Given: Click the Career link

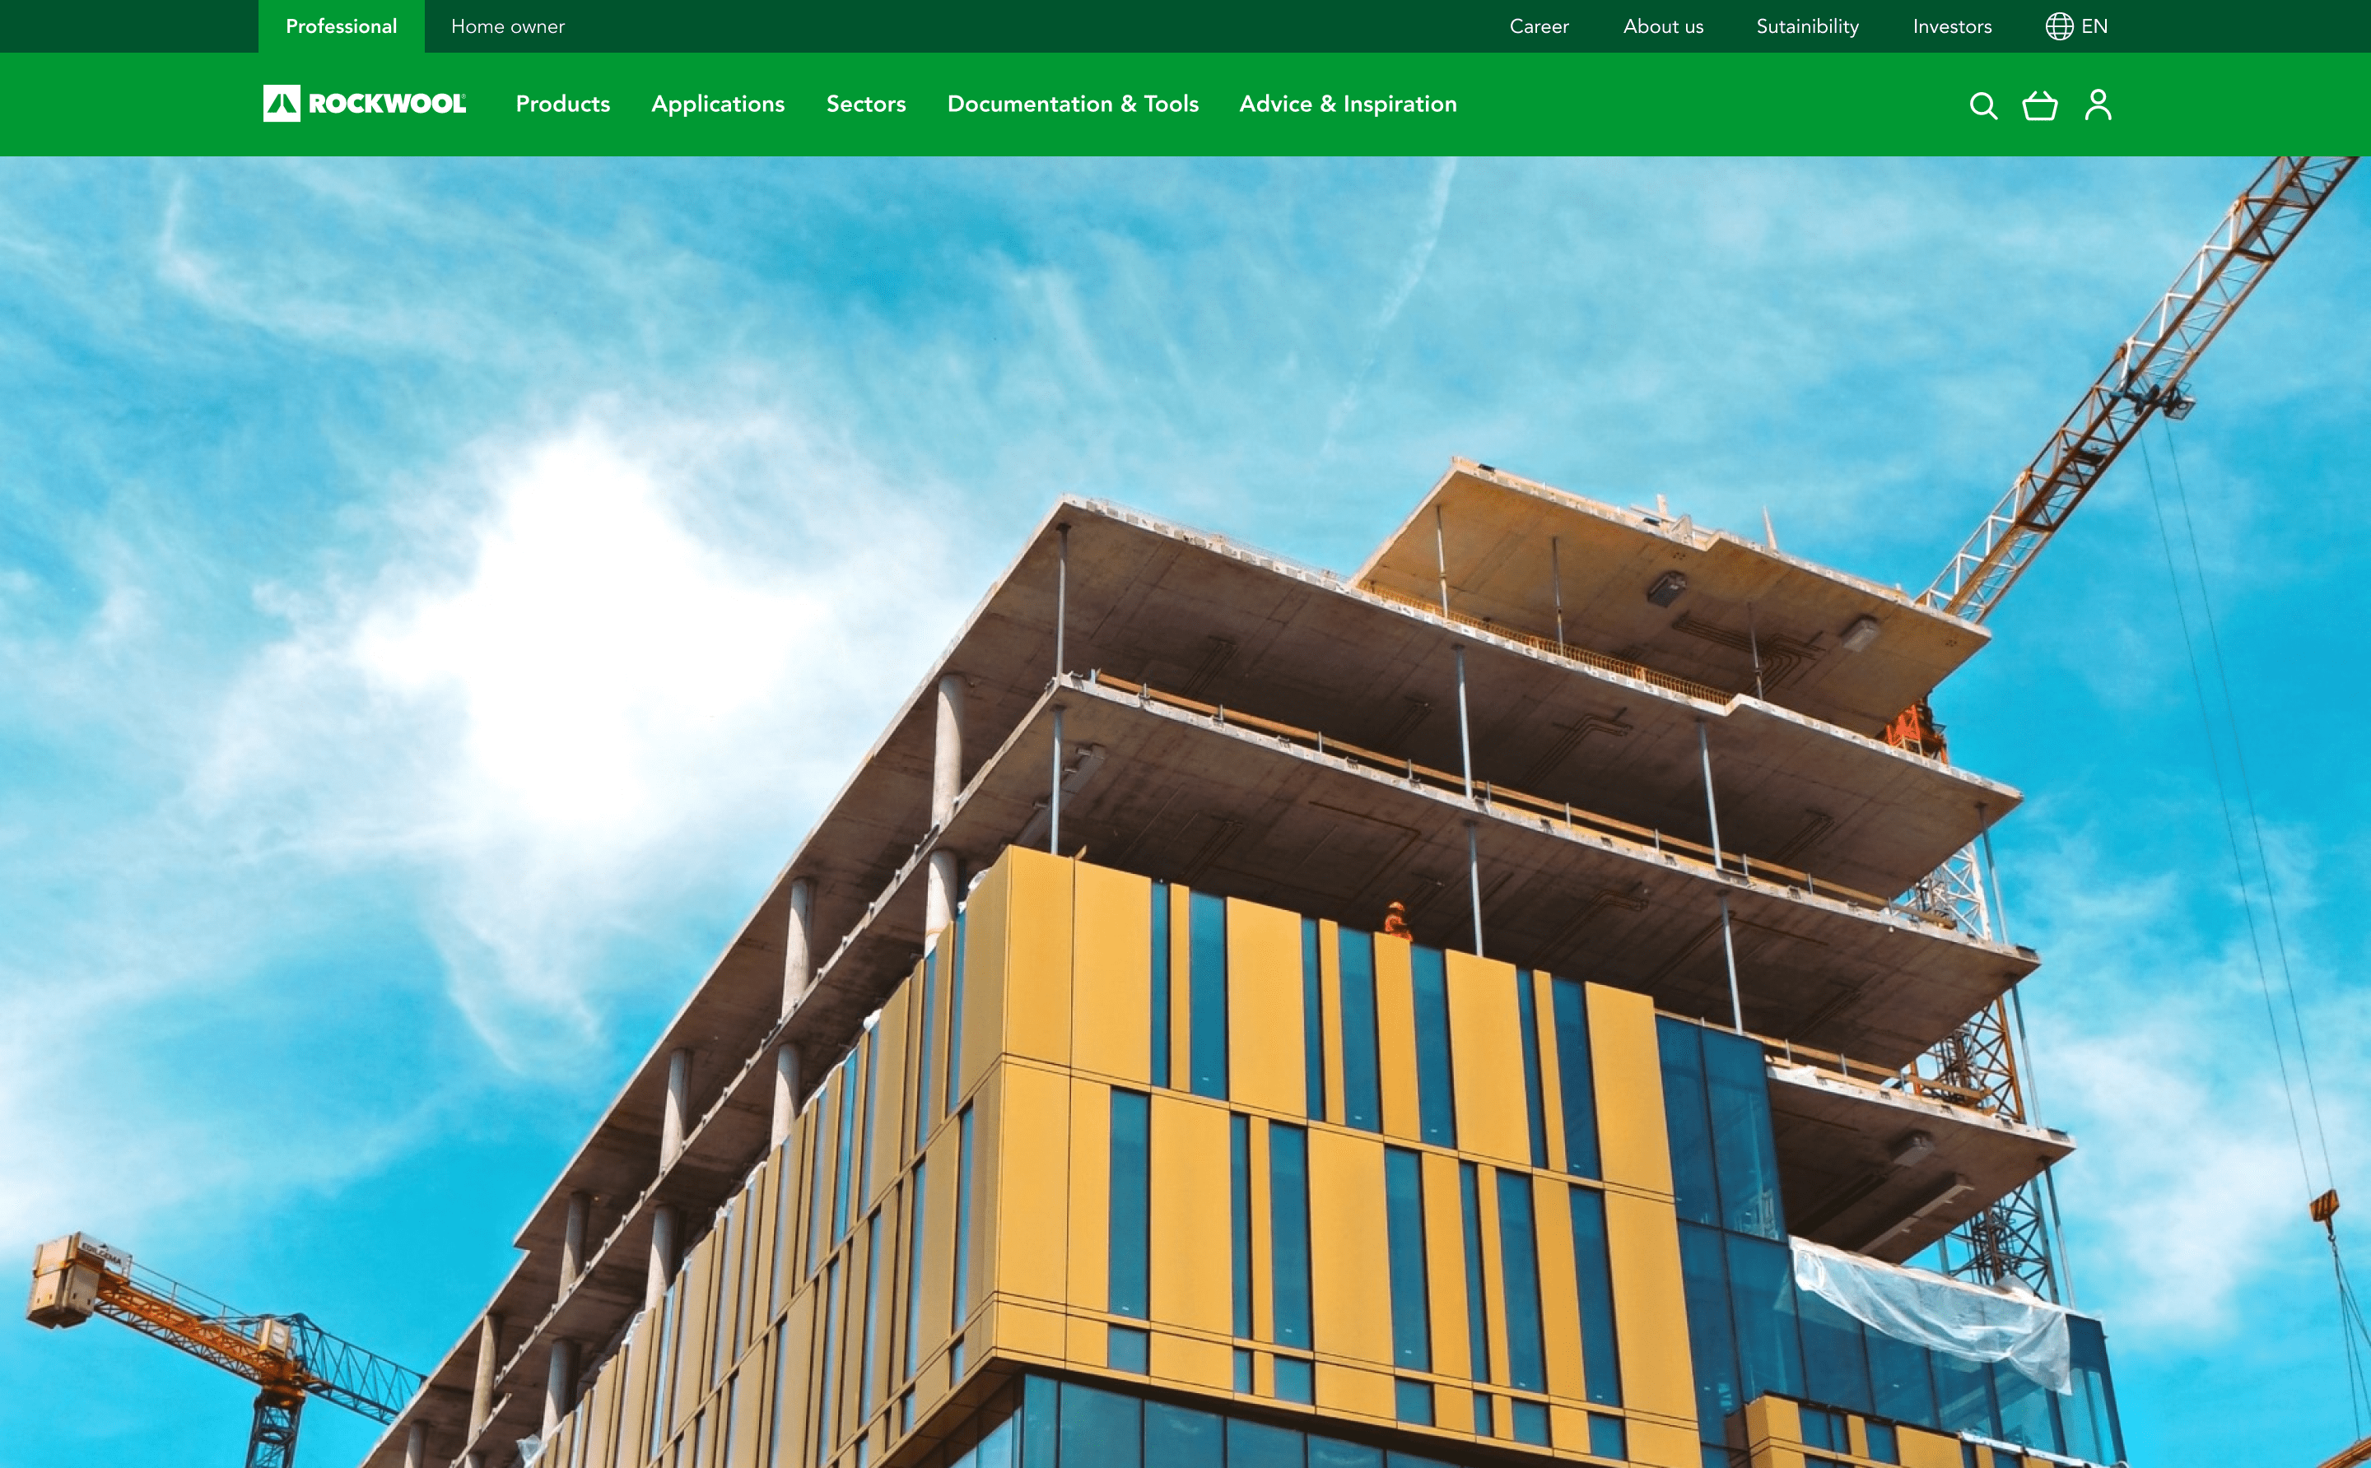Looking at the screenshot, I should tap(1540, 26).
